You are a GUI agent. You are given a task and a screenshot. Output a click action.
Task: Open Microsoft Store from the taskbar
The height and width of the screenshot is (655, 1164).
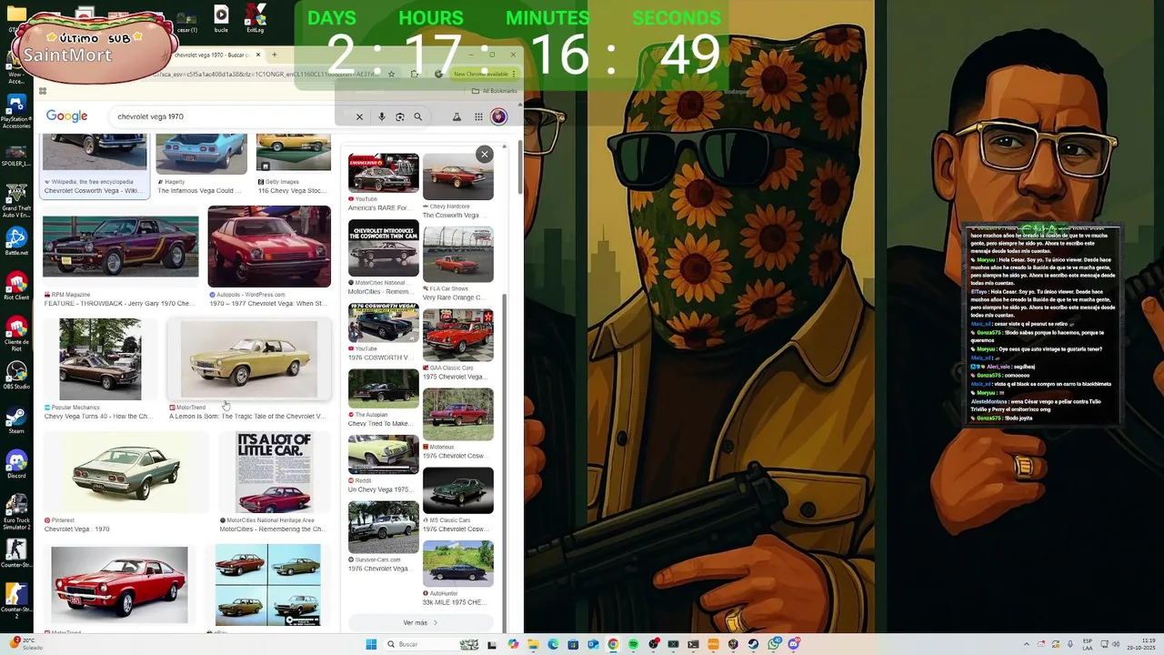point(573,644)
